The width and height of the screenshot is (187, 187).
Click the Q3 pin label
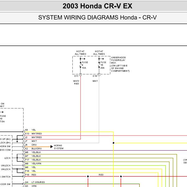tap(27, 186)
